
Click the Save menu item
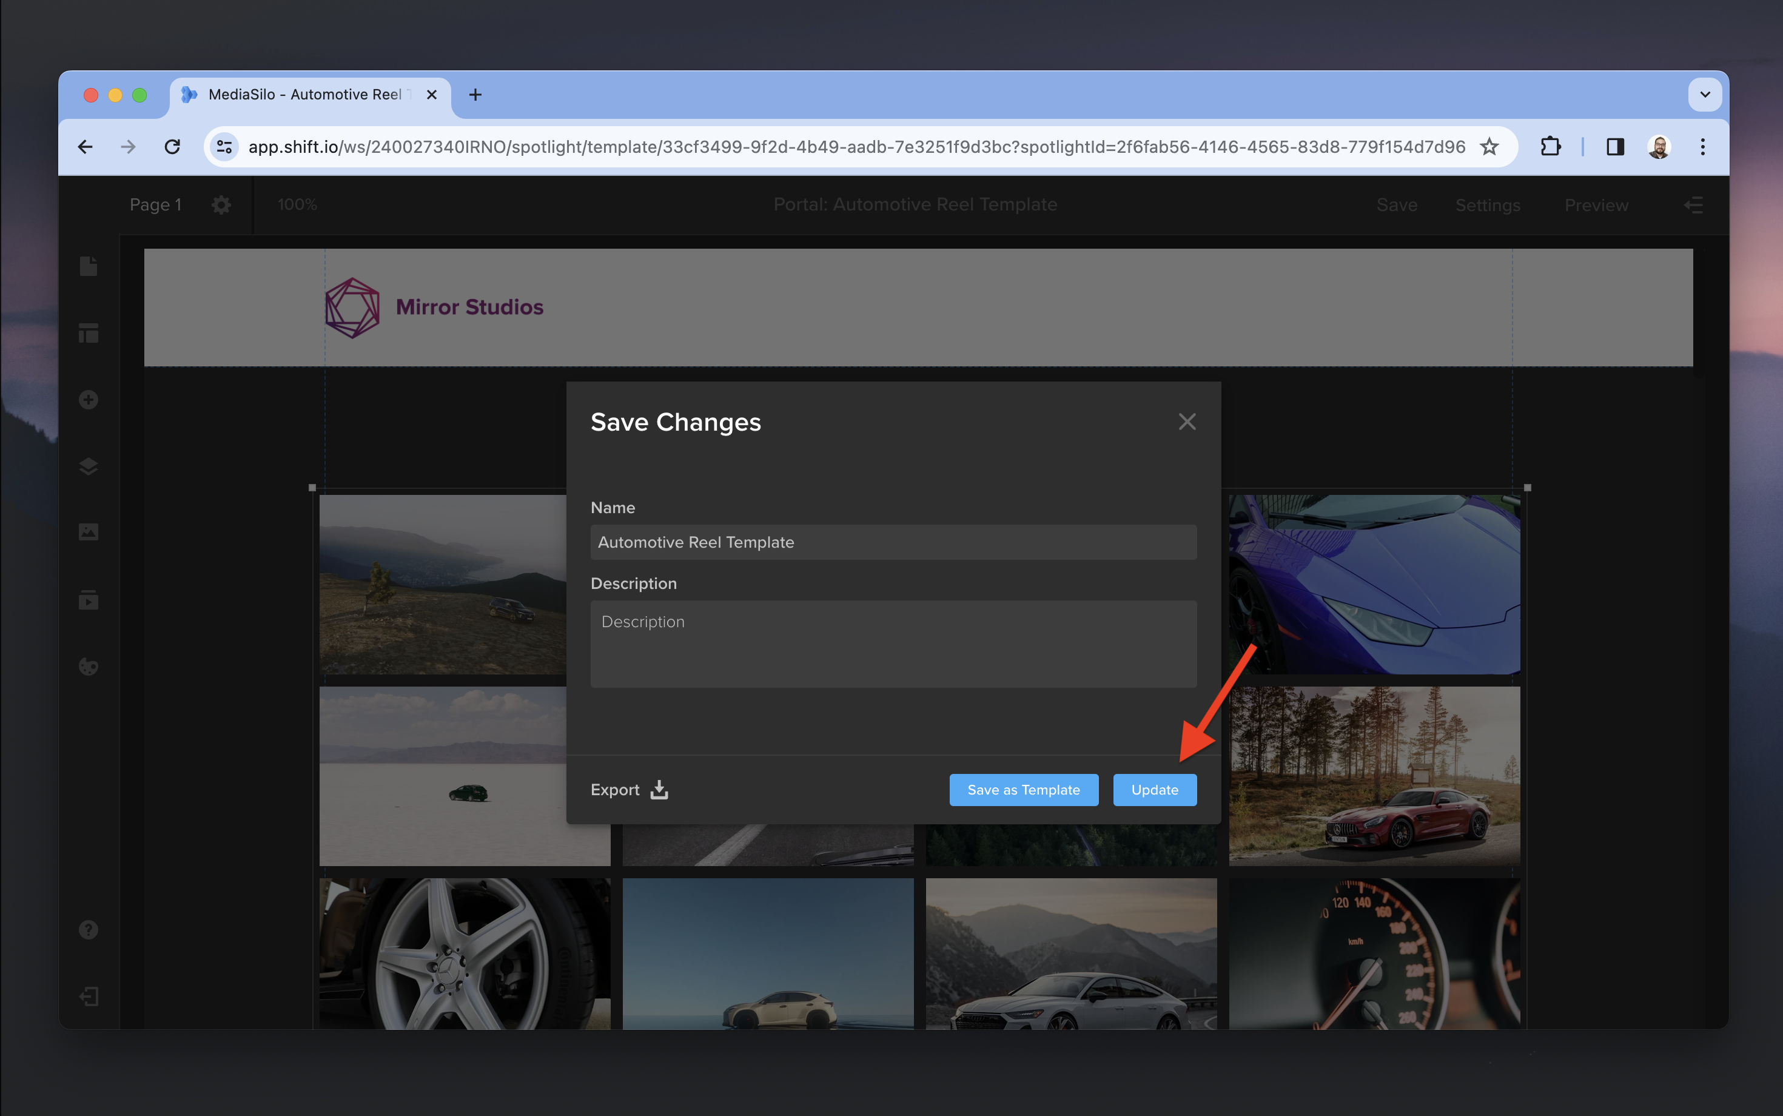[1396, 205]
